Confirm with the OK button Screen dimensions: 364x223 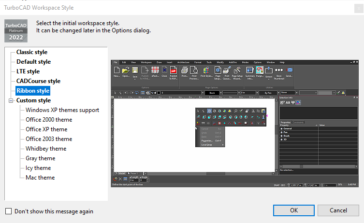[x=293, y=210]
